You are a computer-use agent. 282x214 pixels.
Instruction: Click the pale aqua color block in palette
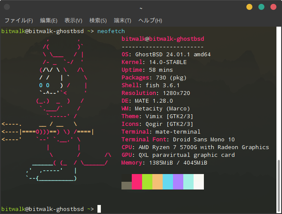[188, 182]
